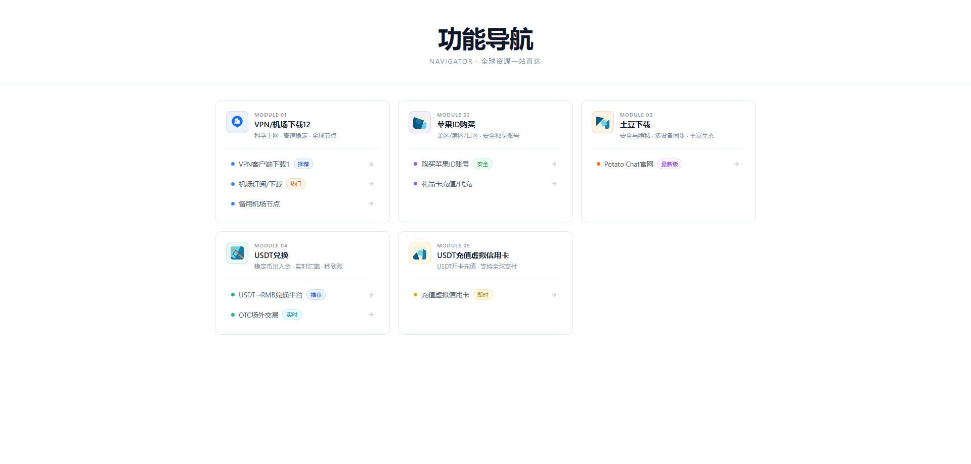Viewport: 971px width, 464px height.
Task: Click the USDT充值虚拟信用卡 module icon
Action: pyautogui.click(x=420, y=253)
